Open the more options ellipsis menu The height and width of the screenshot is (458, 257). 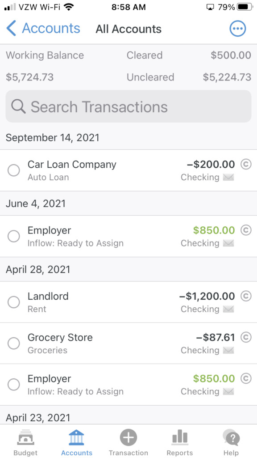[x=238, y=29]
